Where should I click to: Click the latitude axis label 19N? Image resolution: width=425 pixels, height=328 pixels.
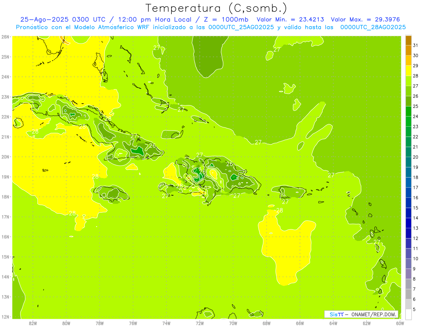coord(5,177)
